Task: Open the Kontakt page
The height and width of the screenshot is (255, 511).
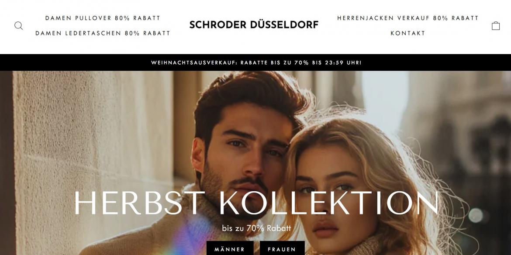Action: coord(407,33)
